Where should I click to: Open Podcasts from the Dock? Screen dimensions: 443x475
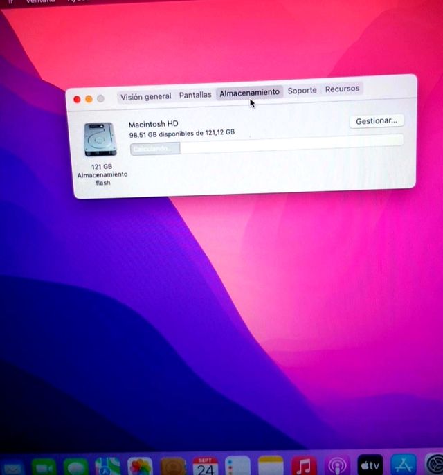337,465
